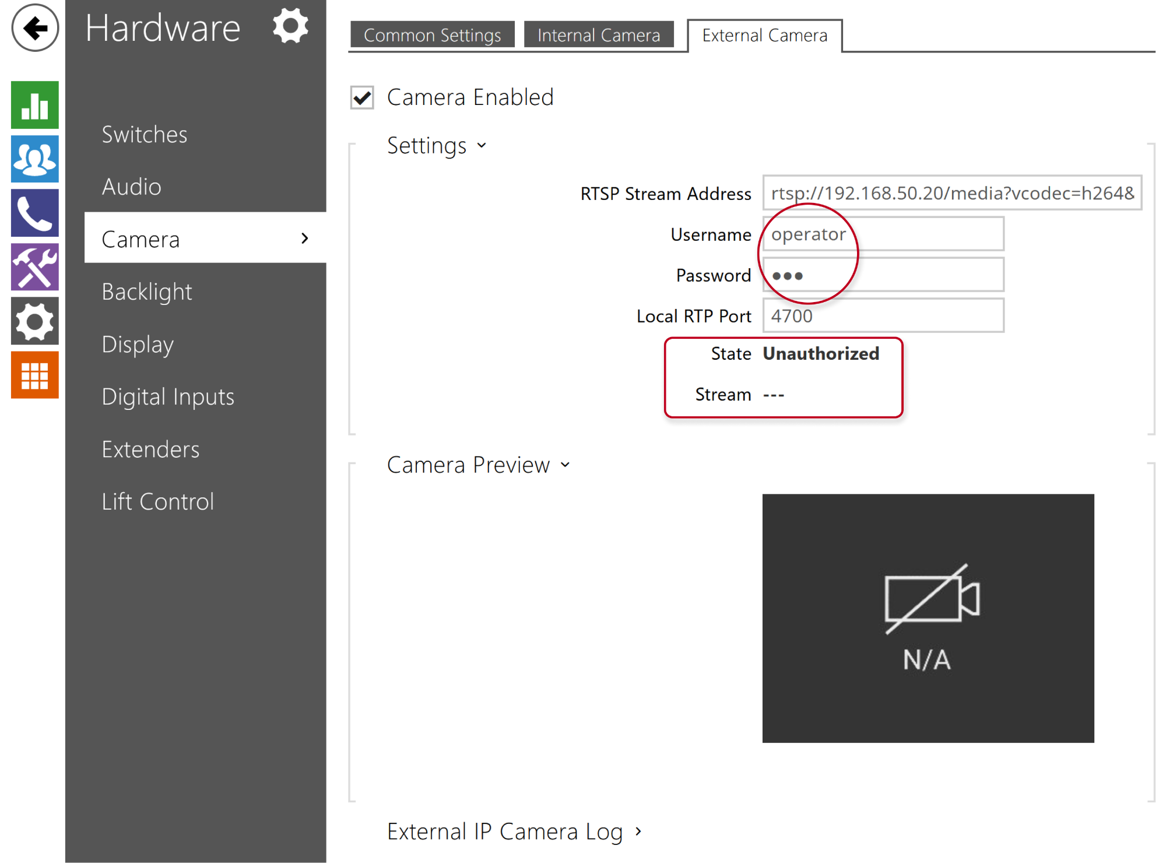Select the Camera menu item
1166x863 pixels.
[205, 238]
